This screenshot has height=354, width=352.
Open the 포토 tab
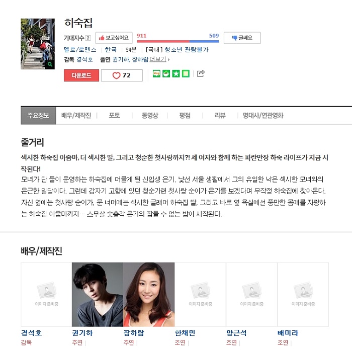click(x=115, y=116)
